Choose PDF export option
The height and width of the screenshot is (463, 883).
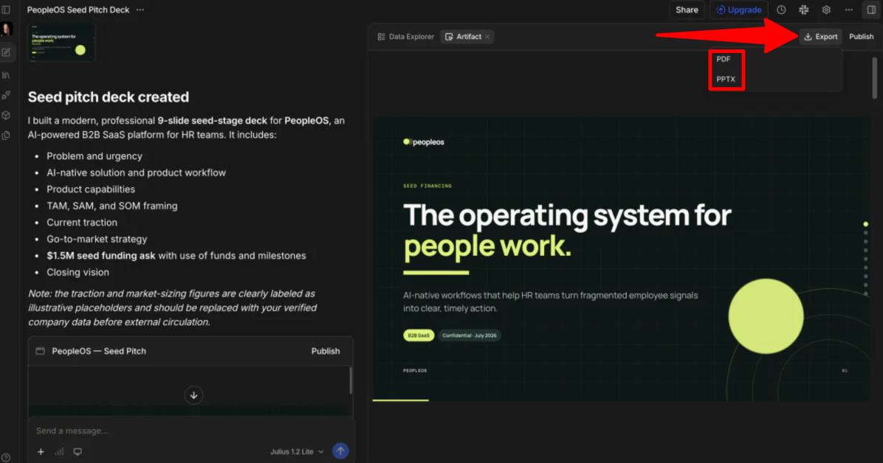click(723, 59)
